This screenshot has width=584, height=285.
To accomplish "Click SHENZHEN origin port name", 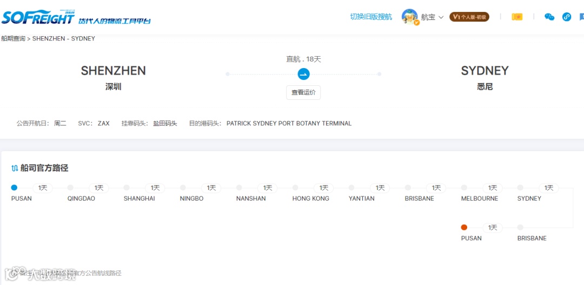I will click(113, 71).
